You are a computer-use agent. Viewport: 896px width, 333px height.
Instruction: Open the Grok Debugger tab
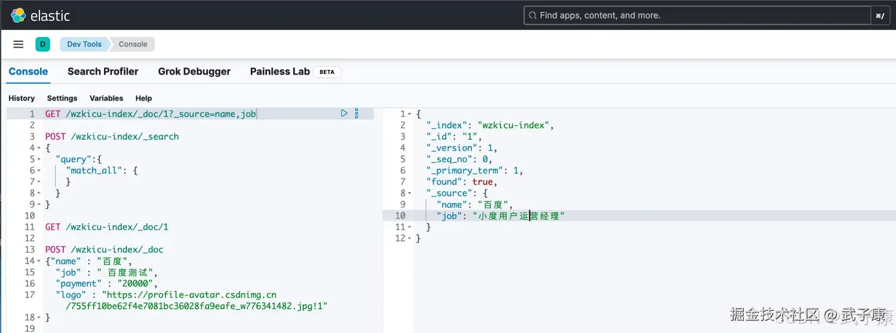(194, 72)
